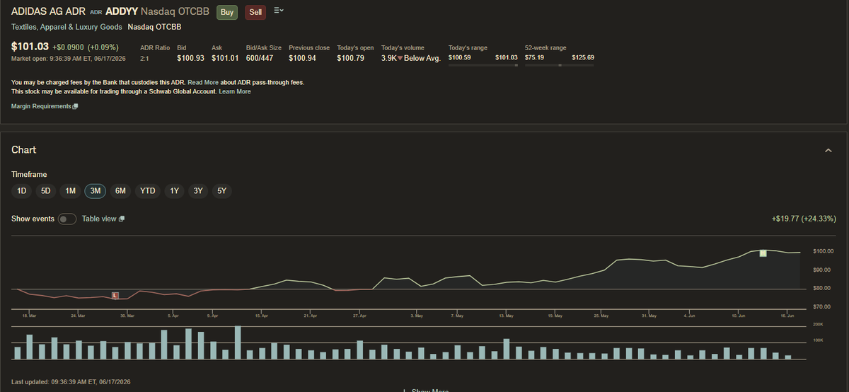Click the tallest volume bar near 9. Apr
This screenshot has height=392, width=849.
coord(238,343)
